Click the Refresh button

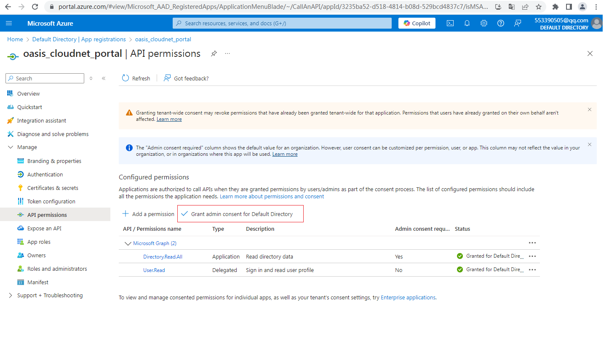[136, 78]
